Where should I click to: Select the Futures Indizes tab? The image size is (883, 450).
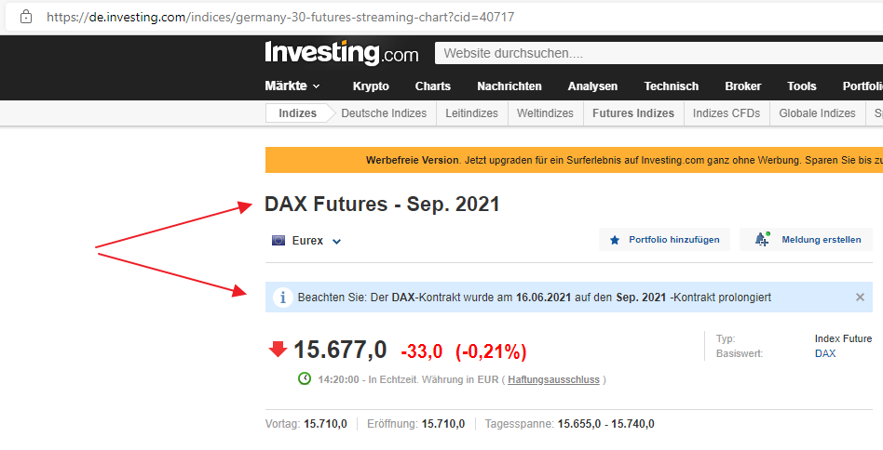point(632,113)
